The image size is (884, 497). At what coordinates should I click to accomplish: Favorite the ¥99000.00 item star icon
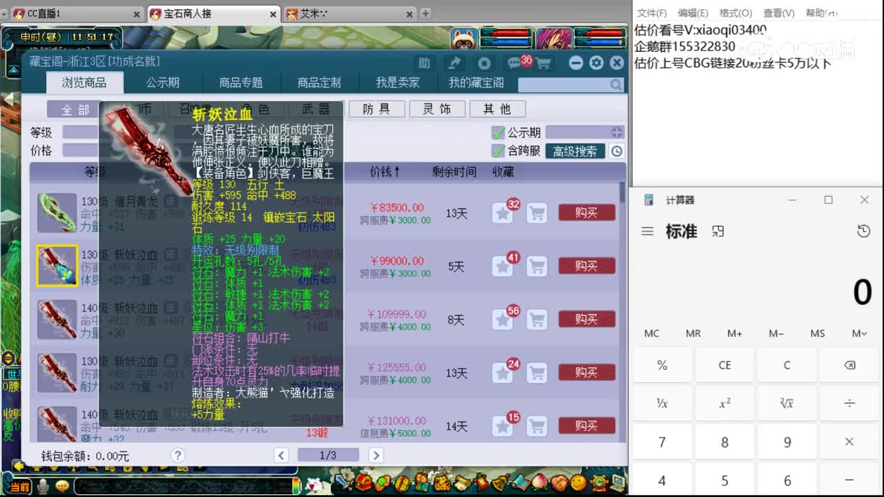coord(503,266)
